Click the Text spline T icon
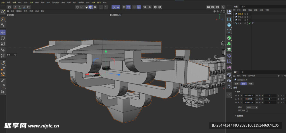 (229, 31)
